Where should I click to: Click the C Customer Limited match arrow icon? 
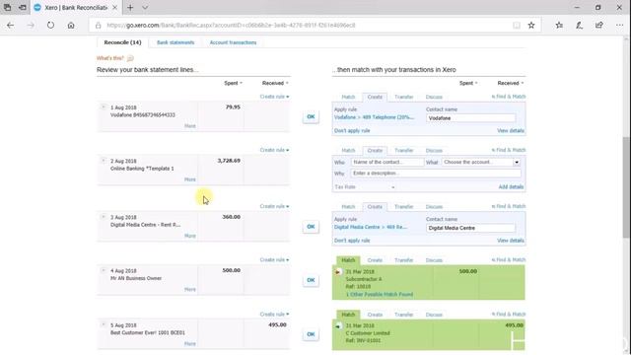click(337, 326)
